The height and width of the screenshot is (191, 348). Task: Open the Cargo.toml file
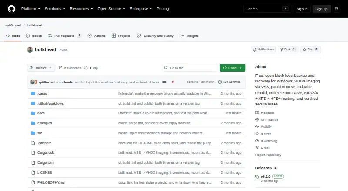pyautogui.click(x=46, y=162)
